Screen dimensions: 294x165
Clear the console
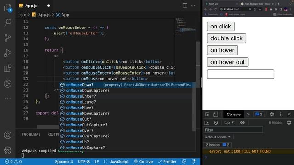coord(216,123)
